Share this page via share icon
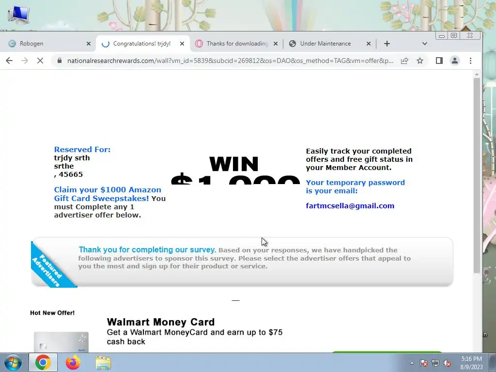 point(404,61)
